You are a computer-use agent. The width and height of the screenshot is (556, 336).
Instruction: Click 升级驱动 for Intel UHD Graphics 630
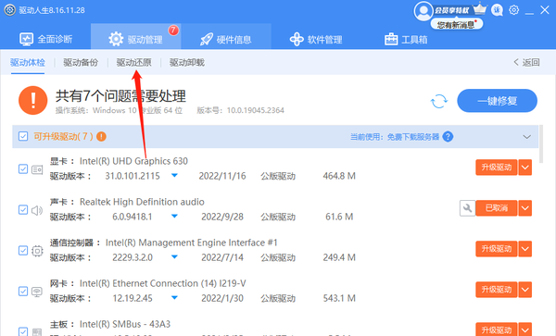[x=497, y=168]
